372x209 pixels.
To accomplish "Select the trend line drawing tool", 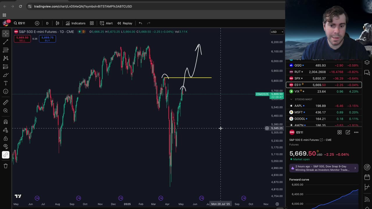I will (x=6, y=42).
